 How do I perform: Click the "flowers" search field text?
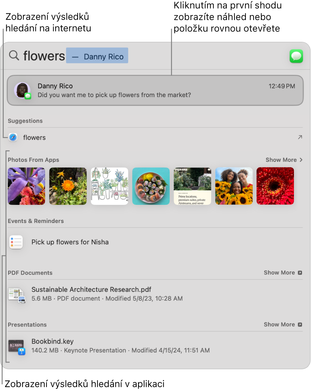click(x=44, y=55)
